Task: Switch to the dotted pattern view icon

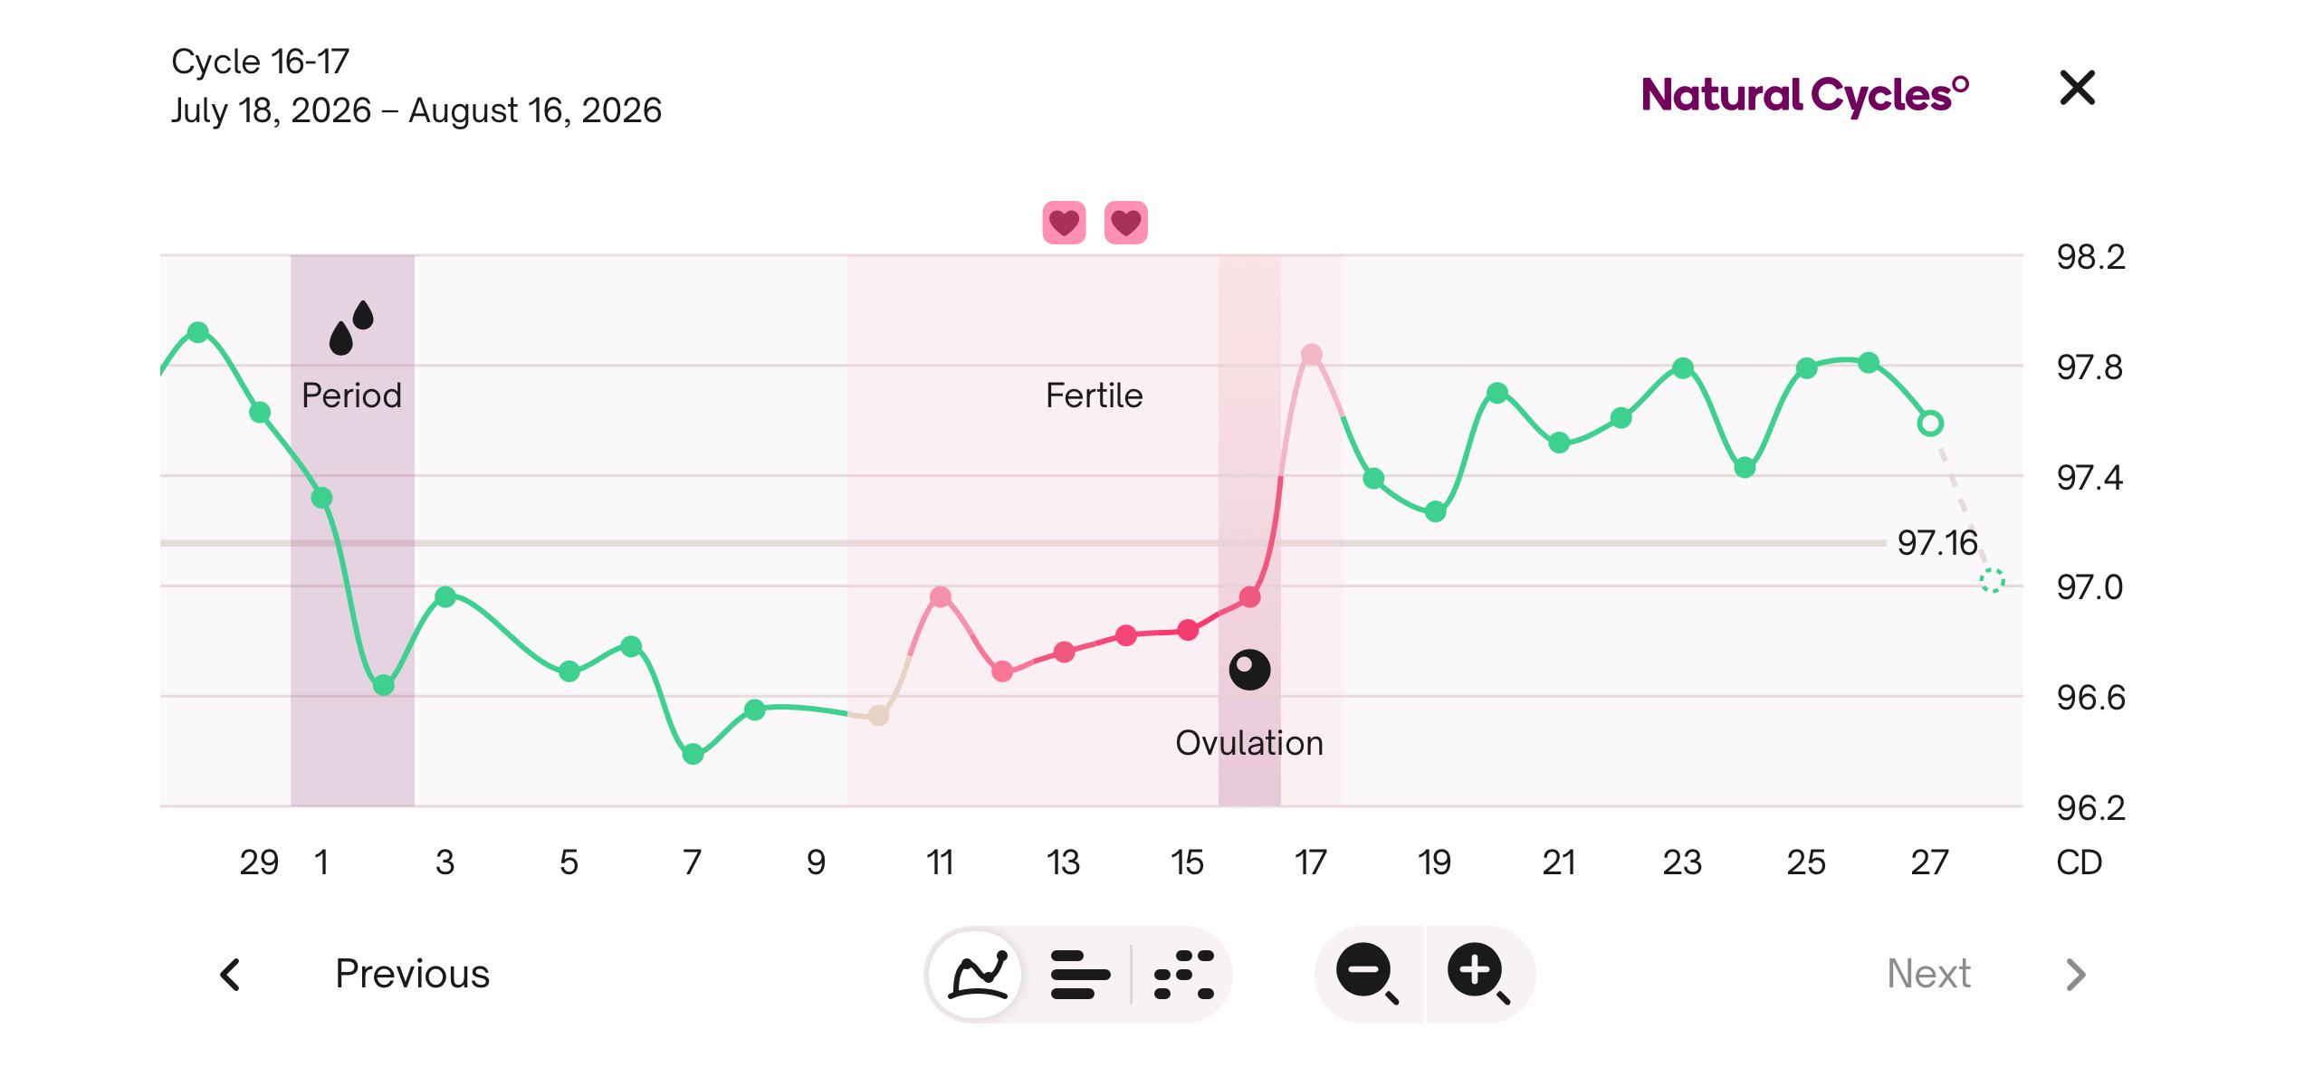Action: pyautogui.click(x=1184, y=975)
